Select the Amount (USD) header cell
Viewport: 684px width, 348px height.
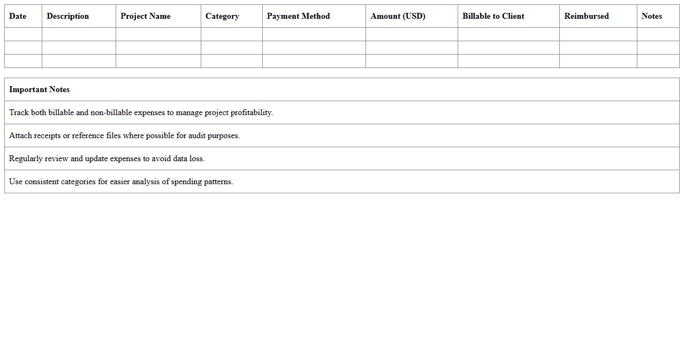(398, 16)
